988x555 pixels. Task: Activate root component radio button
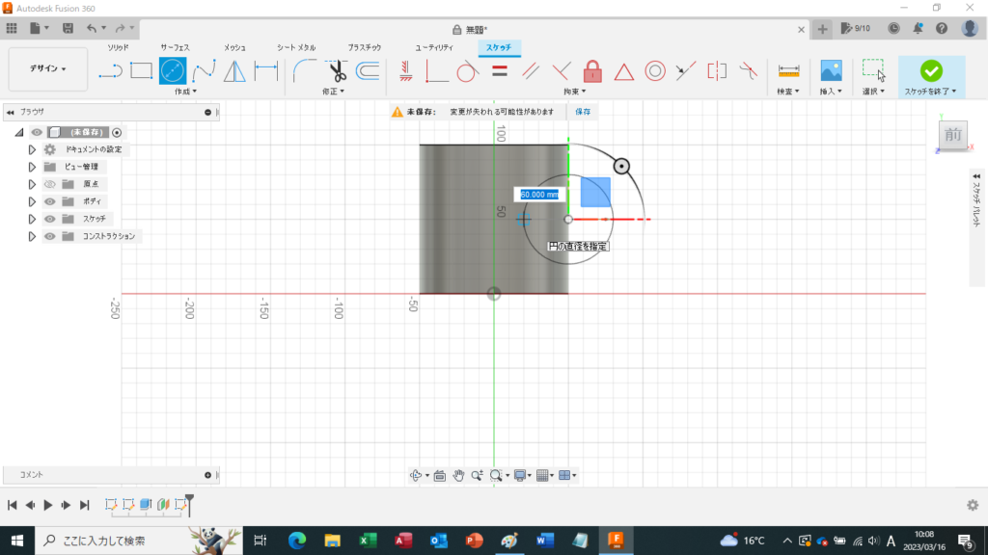[117, 132]
